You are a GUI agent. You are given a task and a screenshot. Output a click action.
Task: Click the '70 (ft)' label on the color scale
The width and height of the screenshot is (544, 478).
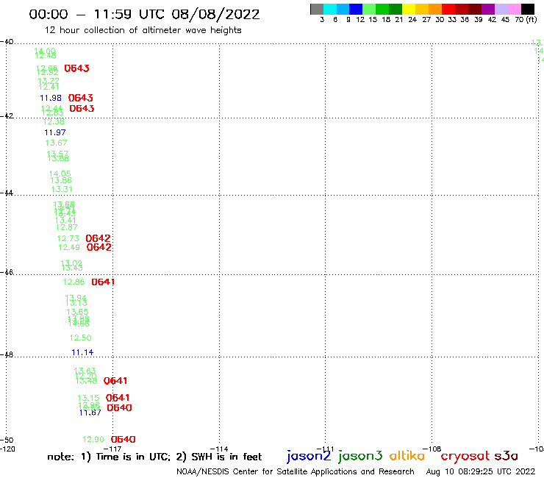pos(526,19)
